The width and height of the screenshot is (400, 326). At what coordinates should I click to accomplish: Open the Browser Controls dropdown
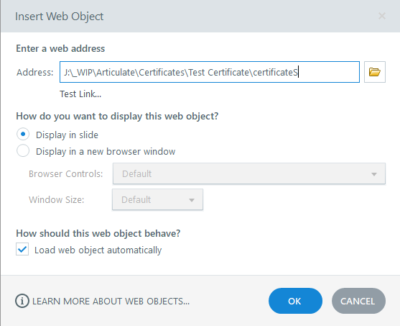[249, 173]
